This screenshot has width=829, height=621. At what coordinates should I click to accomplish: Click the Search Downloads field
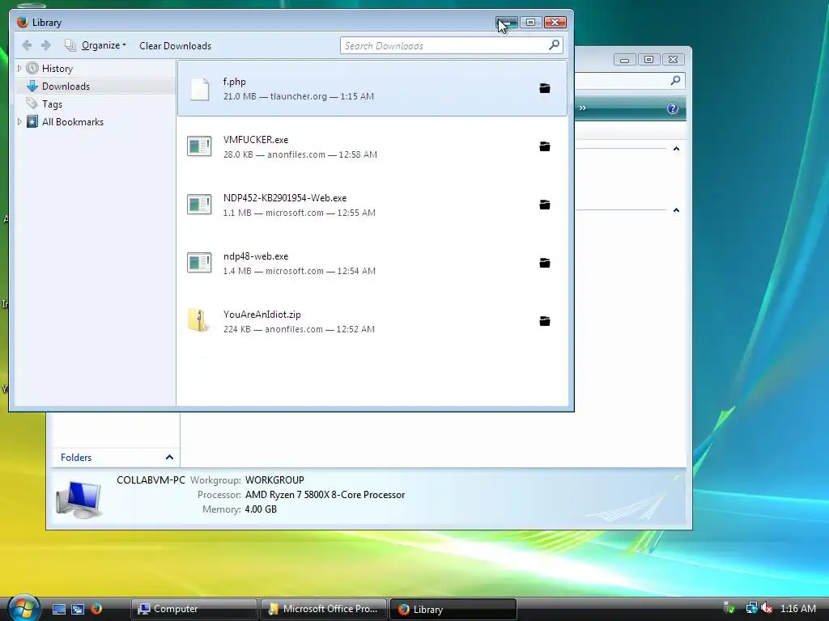pyautogui.click(x=452, y=45)
